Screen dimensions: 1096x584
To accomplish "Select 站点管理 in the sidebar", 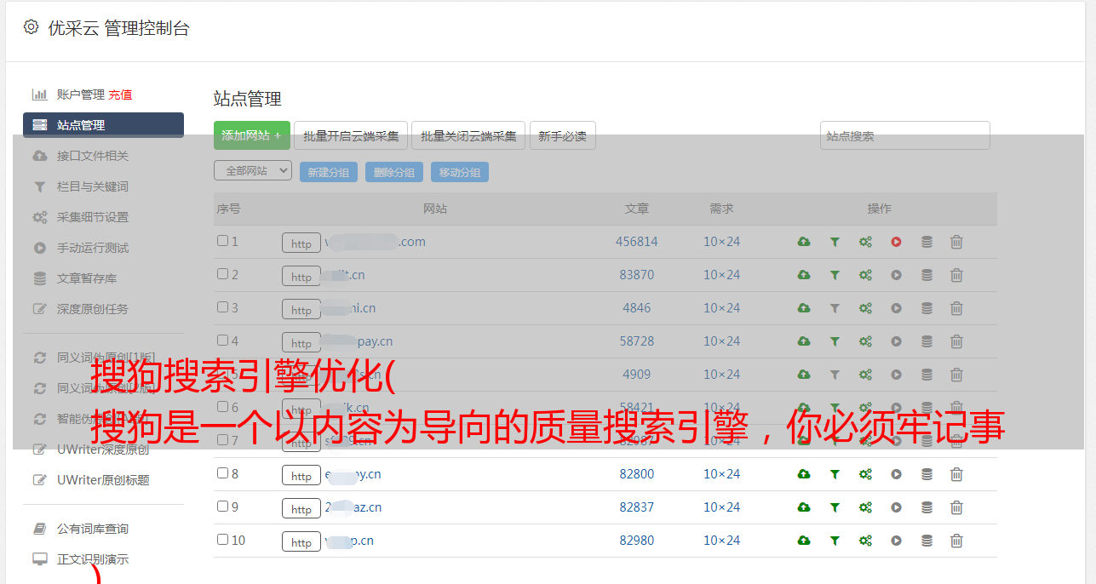I will (103, 125).
